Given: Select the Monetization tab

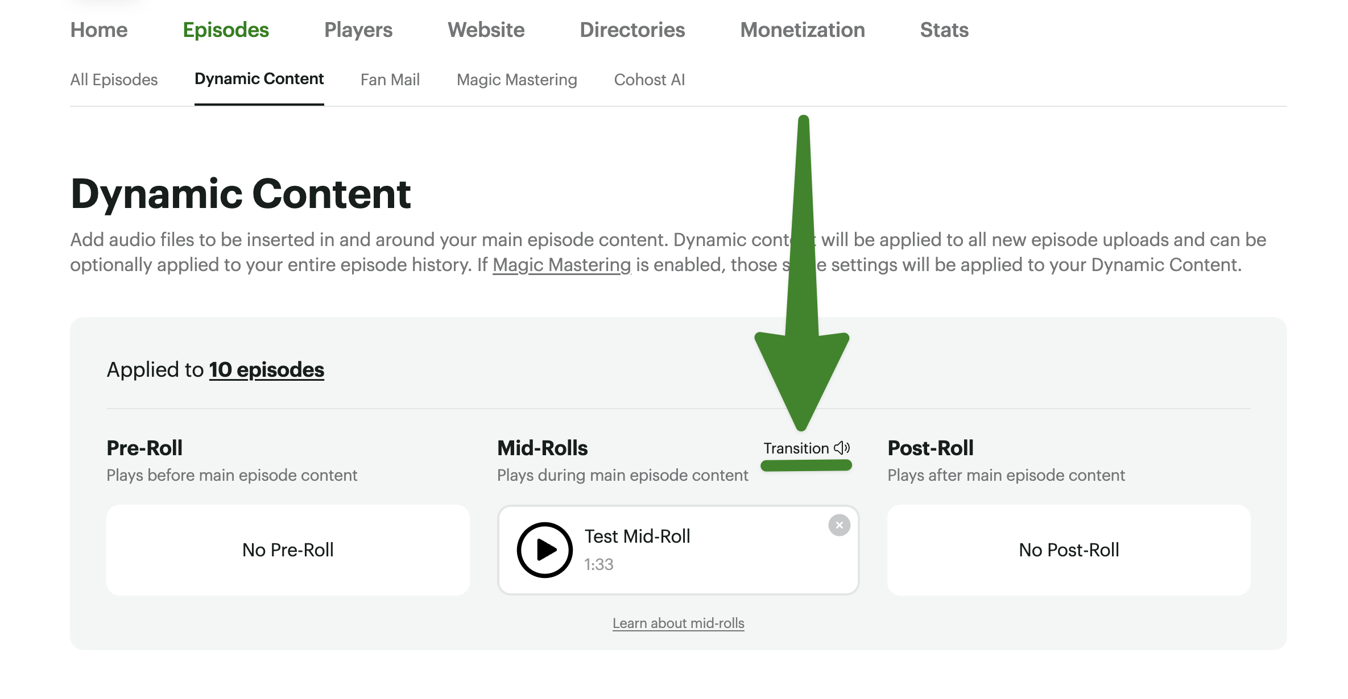Looking at the screenshot, I should tap(802, 30).
